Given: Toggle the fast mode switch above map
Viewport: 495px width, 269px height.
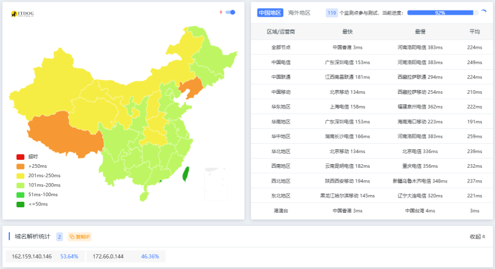Looking at the screenshot, I should point(230,12).
